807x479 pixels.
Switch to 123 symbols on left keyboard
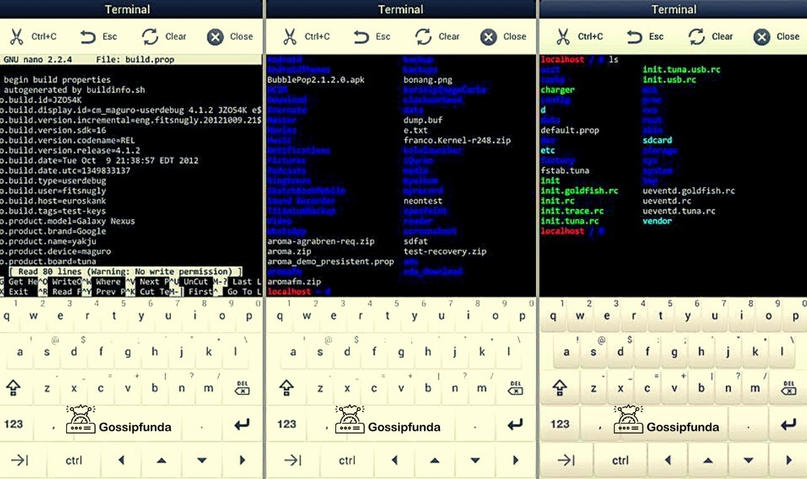coord(14,424)
